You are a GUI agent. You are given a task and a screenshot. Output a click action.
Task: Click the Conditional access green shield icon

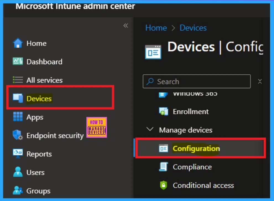coord(164,185)
